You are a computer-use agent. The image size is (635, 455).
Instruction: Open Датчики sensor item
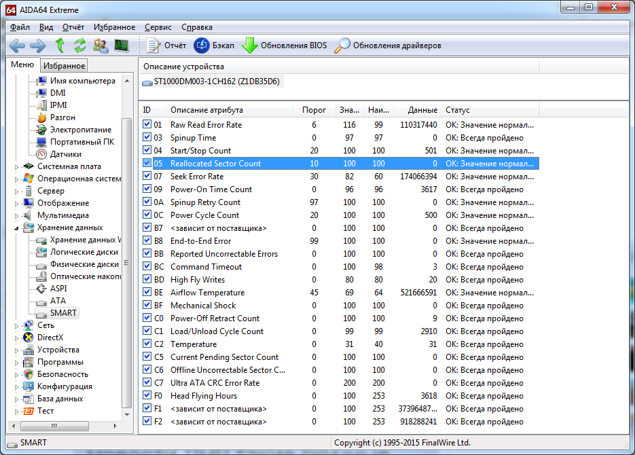pyautogui.click(x=66, y=154)
